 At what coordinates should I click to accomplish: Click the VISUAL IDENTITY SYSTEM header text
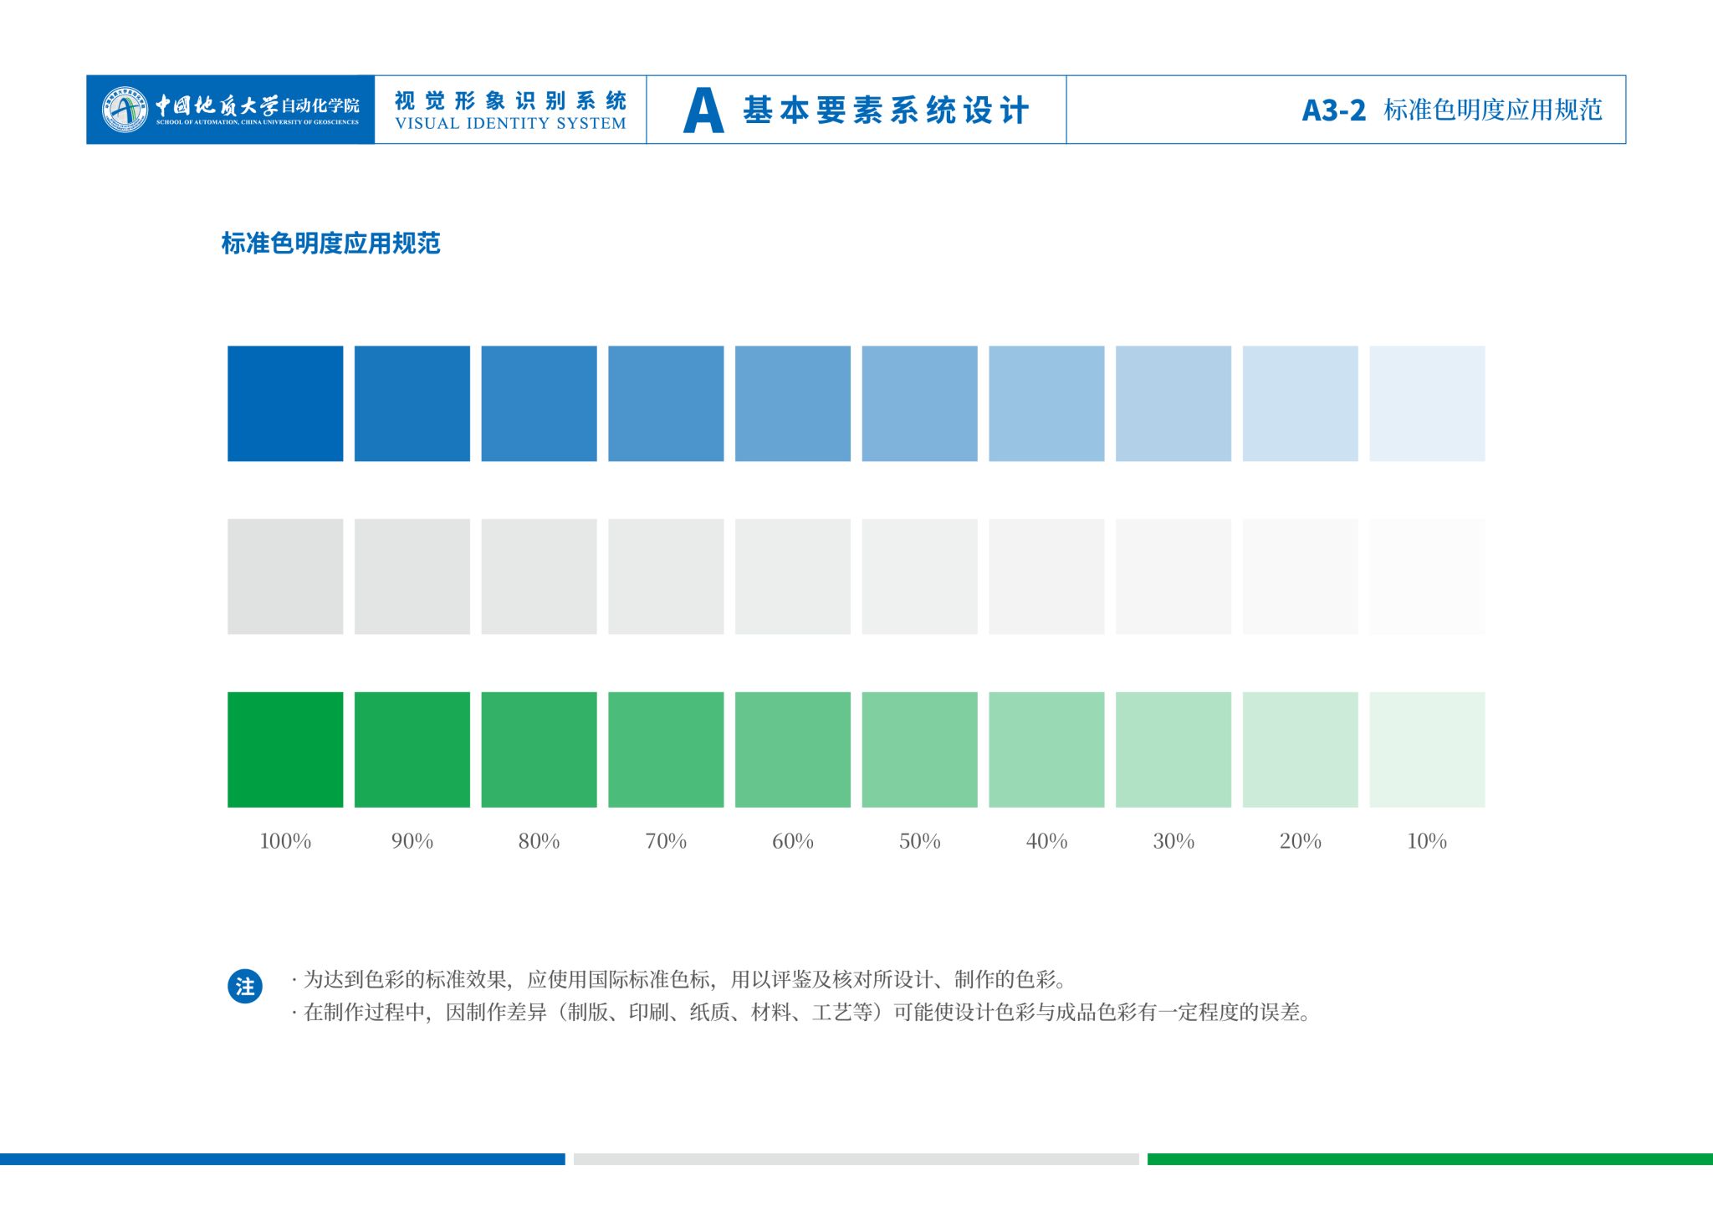[x=510, y=124]
